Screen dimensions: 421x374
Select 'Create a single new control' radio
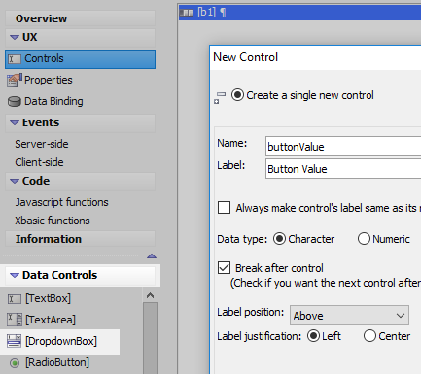[x=237, y=95]
